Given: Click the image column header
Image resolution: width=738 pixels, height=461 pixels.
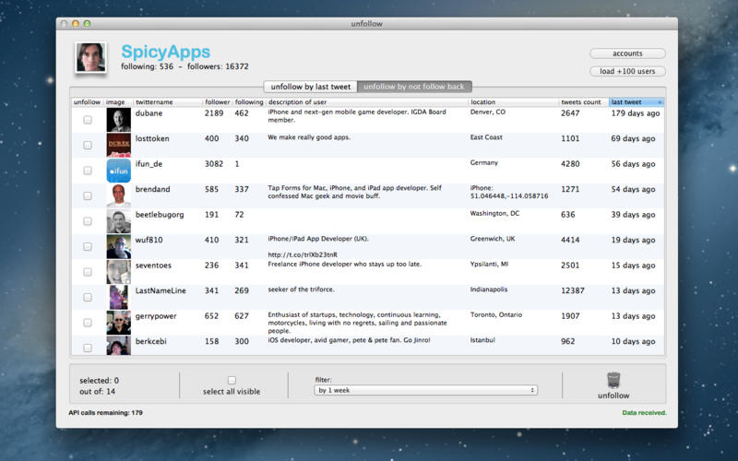Looking at the screenshot, I should coord(118,102).
